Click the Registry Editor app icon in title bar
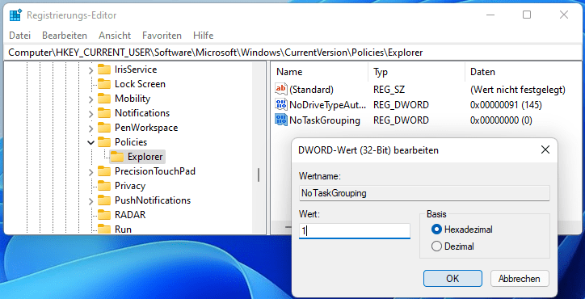 click(15, 15)
